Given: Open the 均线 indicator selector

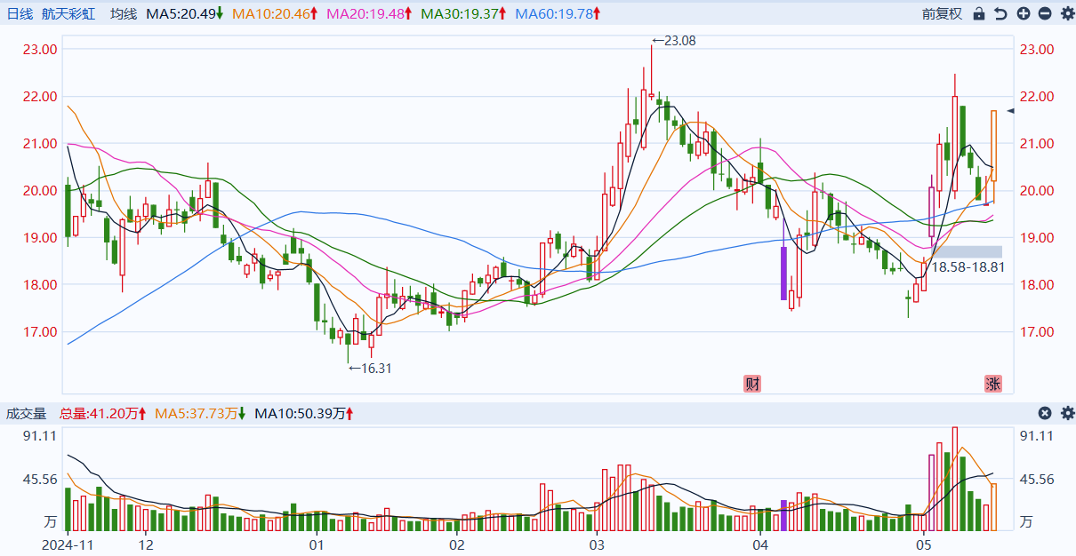Looking at the screenshot, I should click(124, 13).
